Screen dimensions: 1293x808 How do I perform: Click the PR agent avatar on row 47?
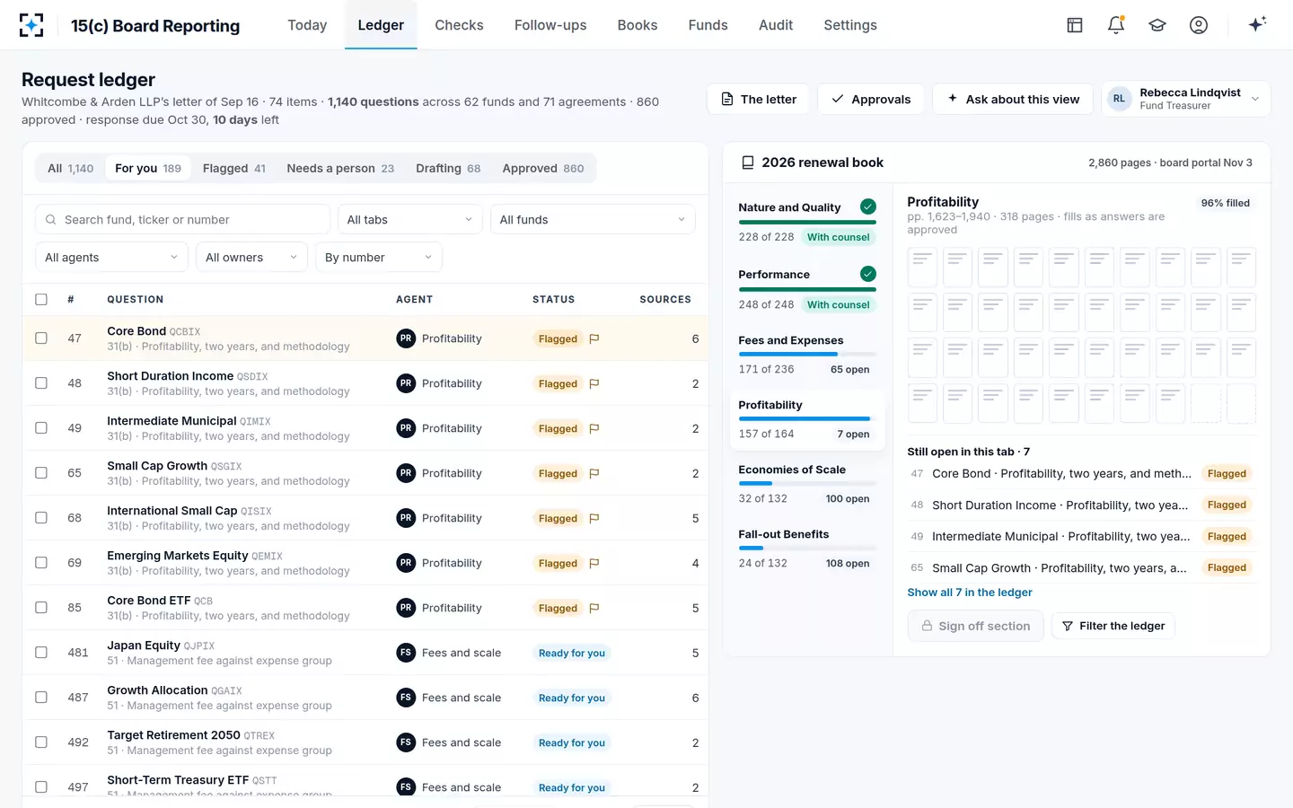tap(406, 338)
